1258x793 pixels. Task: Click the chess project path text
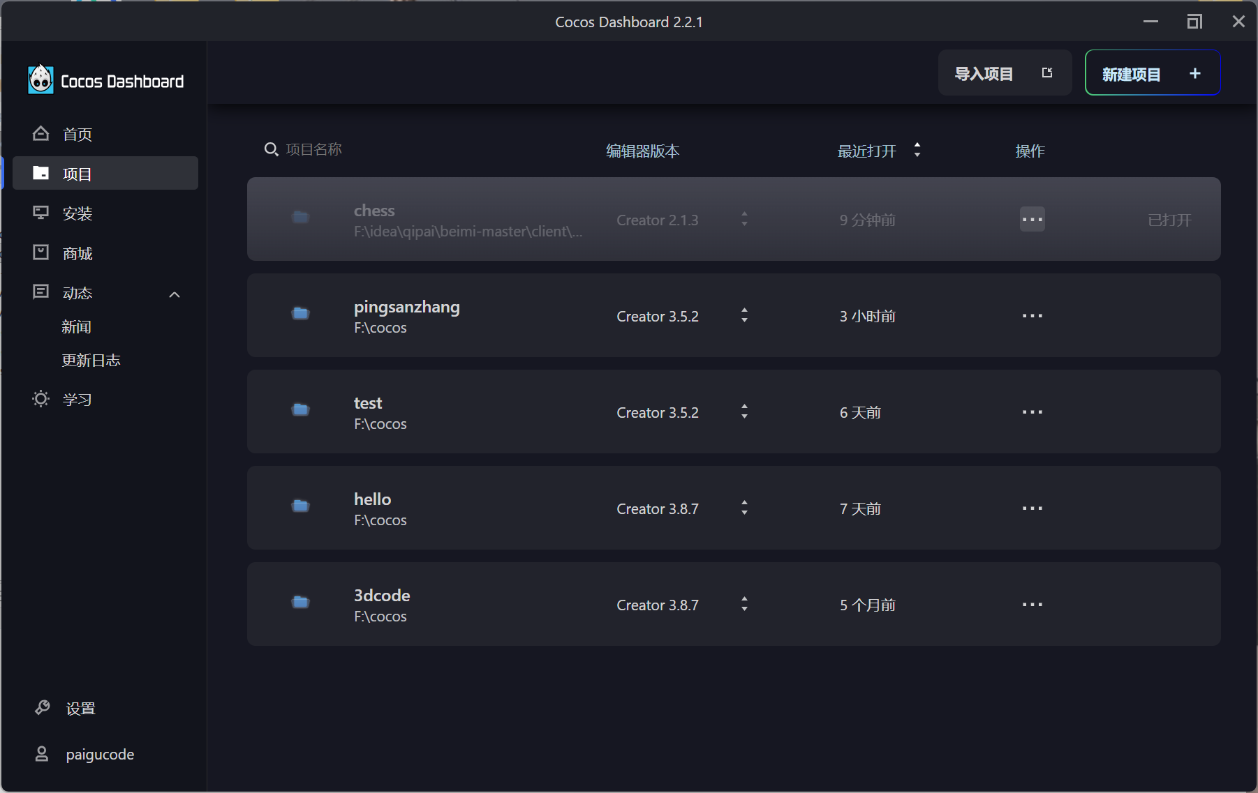tap(468, 232)
